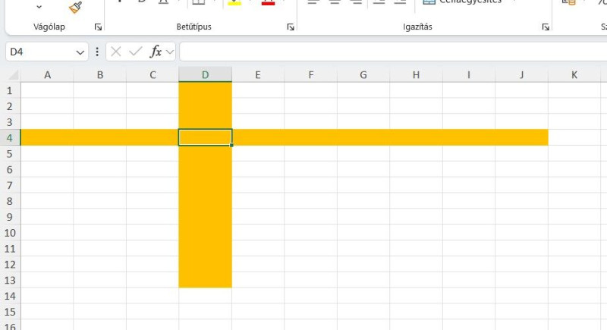Click inside the formula bar input

[x=393, y=52]
